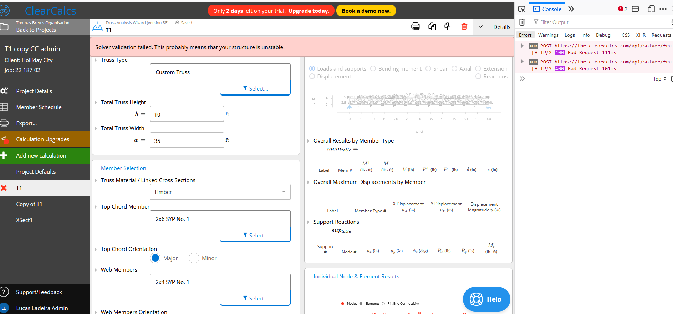
Task: Expand the Top Chord Member row triangle
Action: tap(96, 207)
